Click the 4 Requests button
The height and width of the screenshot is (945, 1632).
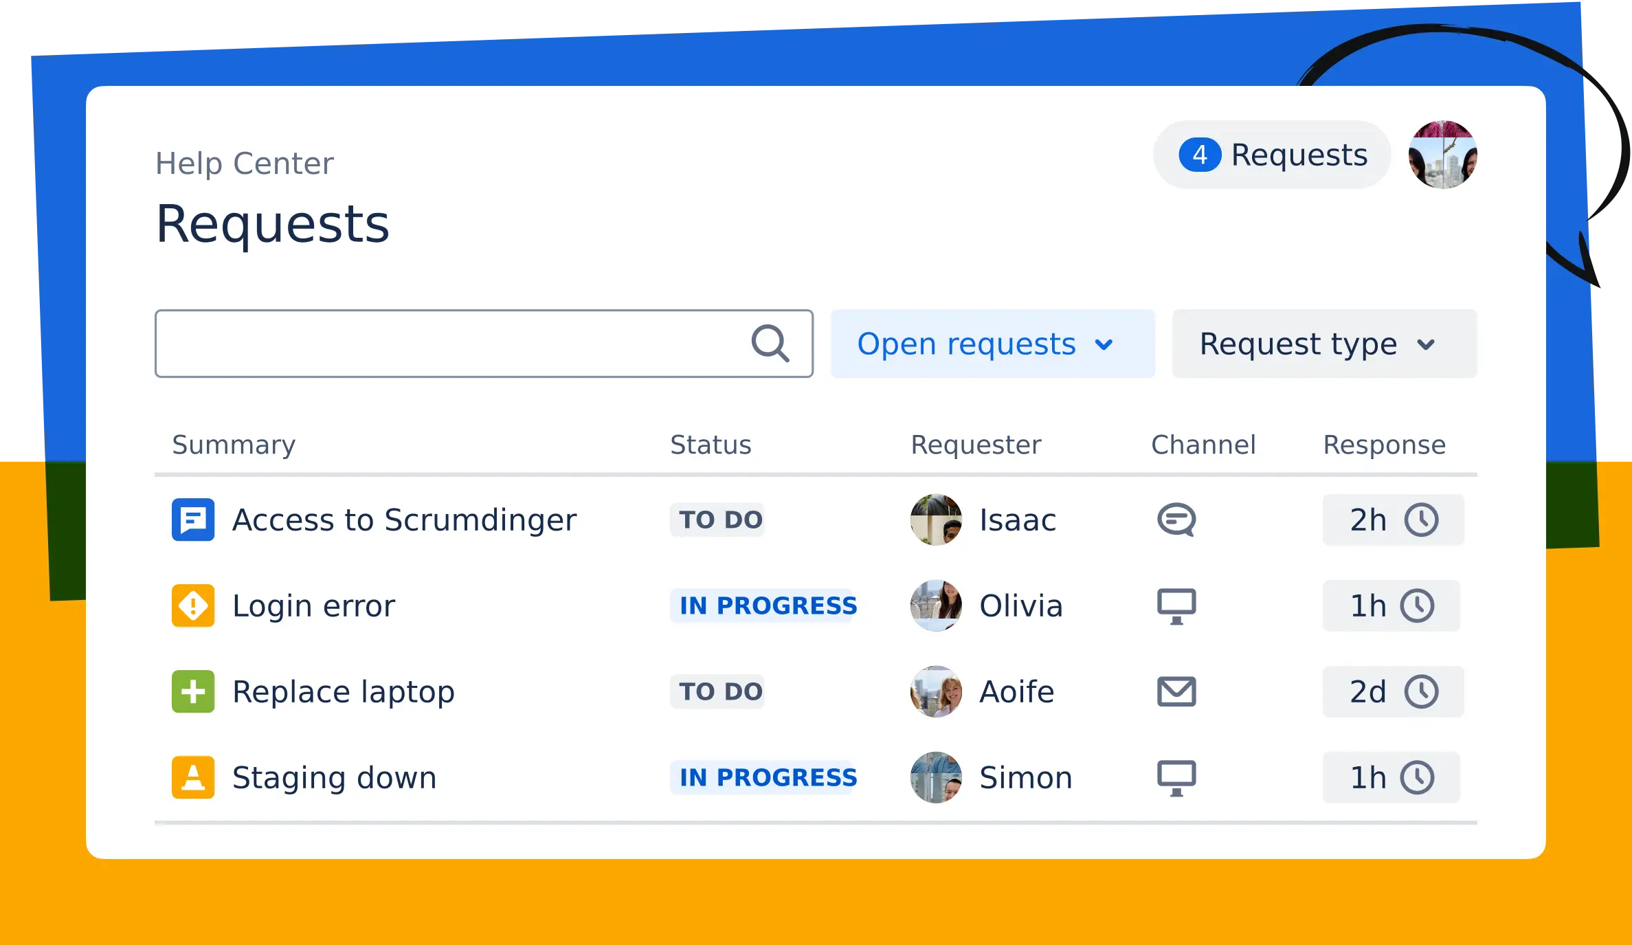click(1272, 155)
